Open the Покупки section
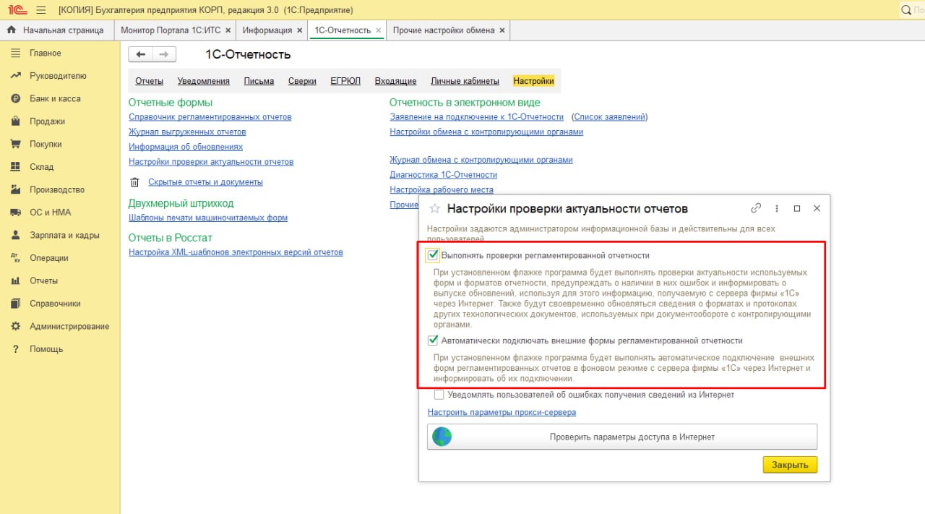The height and width of the screenshot is (514, 925). (x=46, y=144)
